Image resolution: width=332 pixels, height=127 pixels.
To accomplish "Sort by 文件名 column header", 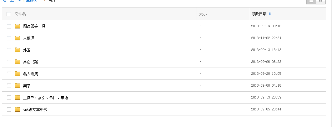I will [20, 14].
